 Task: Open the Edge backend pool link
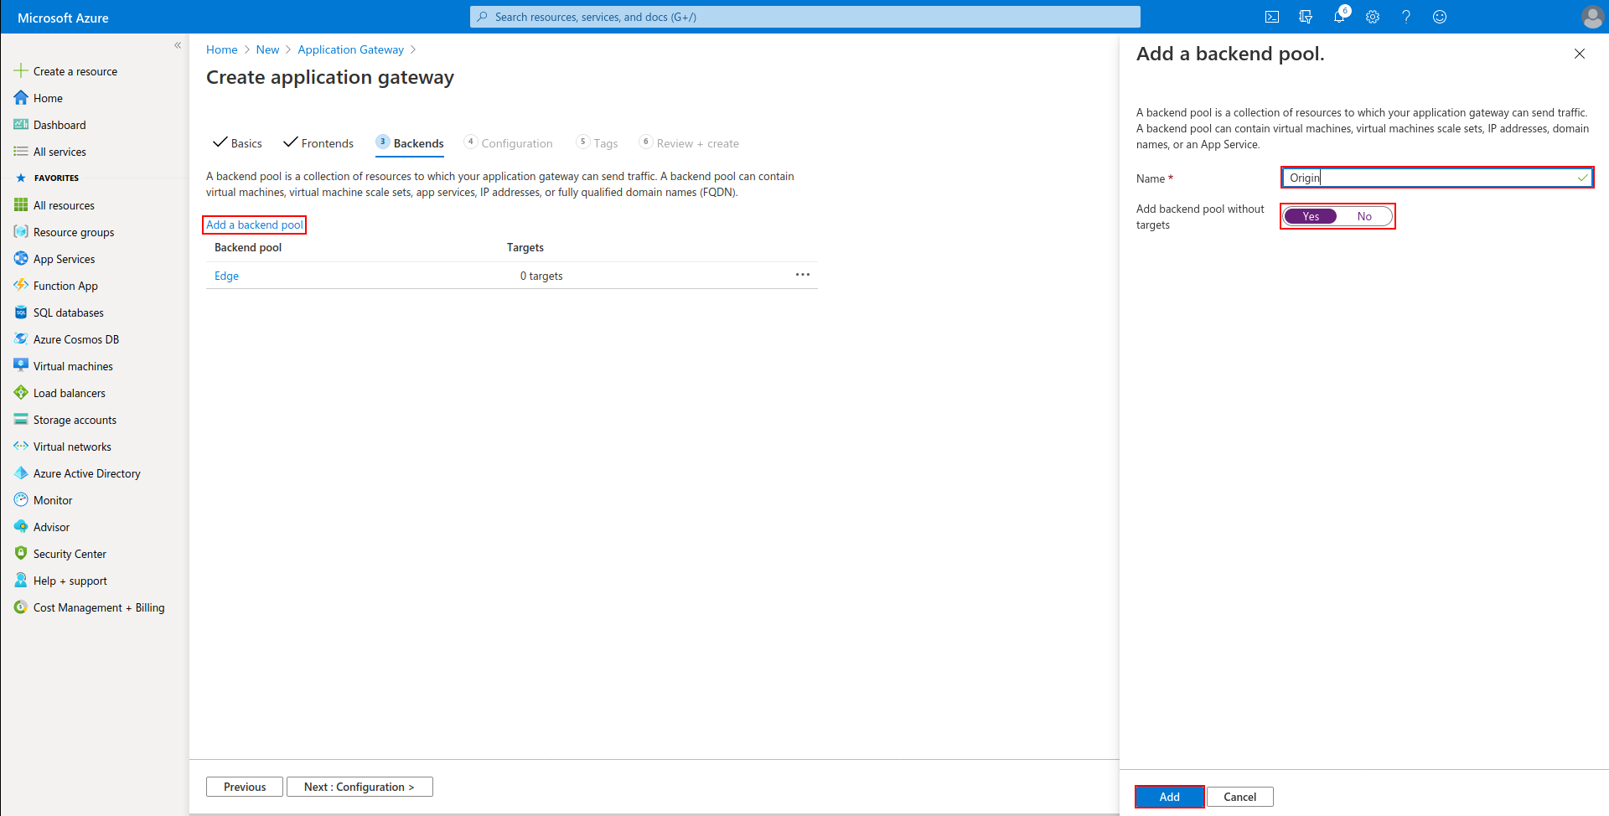tap(226, 276)
